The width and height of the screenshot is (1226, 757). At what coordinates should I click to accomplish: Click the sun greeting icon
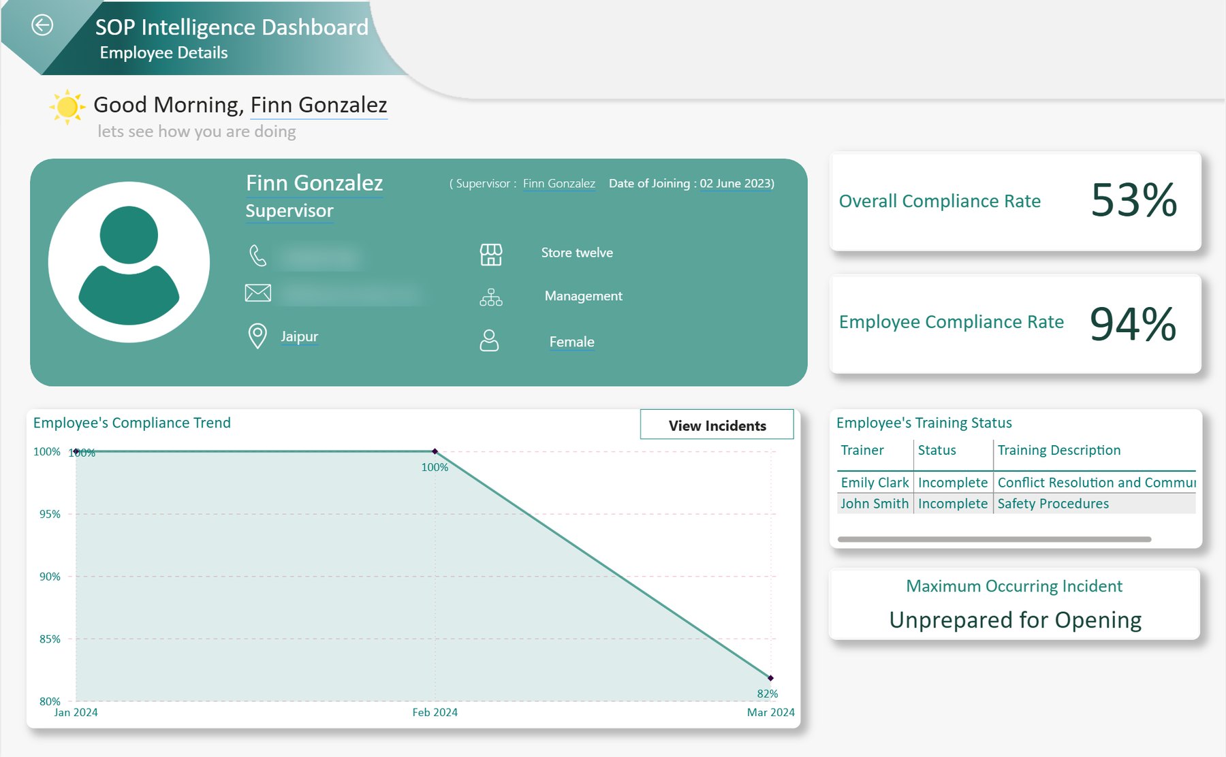point(67,107)
